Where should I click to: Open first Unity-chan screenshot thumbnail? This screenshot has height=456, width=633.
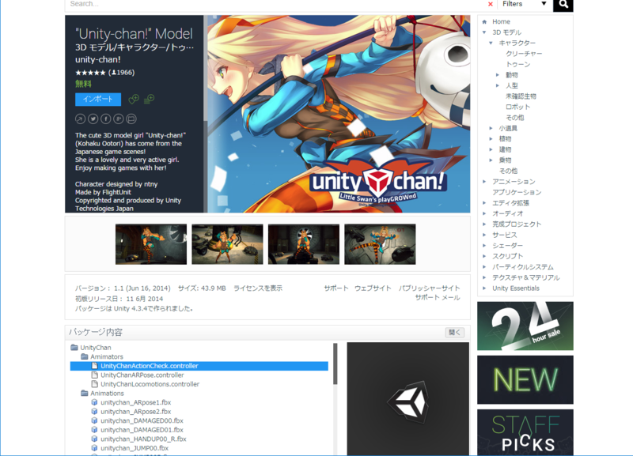click(151, 244)
